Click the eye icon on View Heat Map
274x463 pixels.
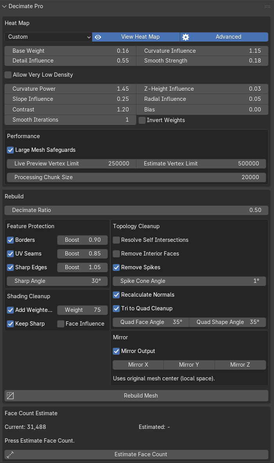[x=98, y=37]
